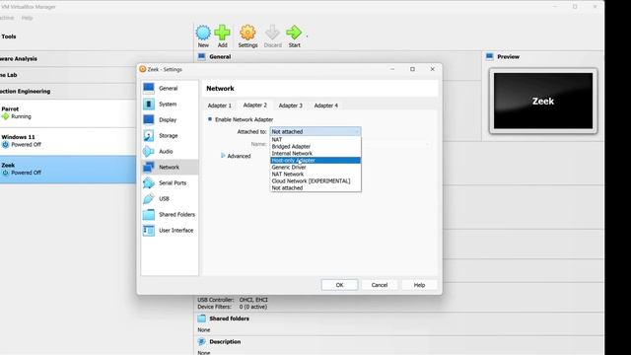631x355 pixels.
Task: Click OK in Zeek Settings
Action: pyautogui.click(x=339, y=285)
